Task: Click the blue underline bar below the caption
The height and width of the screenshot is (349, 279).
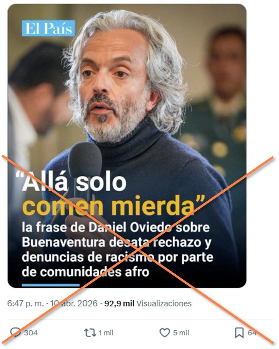Action: (51, 285)
